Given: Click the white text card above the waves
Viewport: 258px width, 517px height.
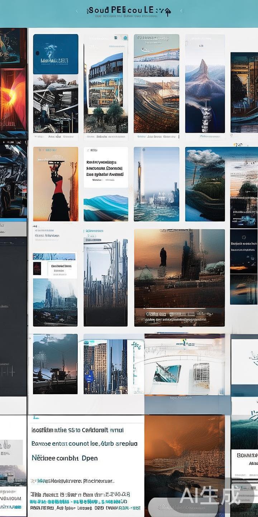Looking at the screenshot, I should click(106, 167).
